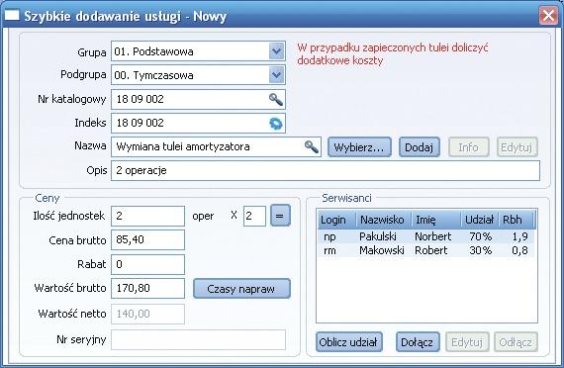
Task: Click the 70% share cell
Action: [x=481, y=236]
